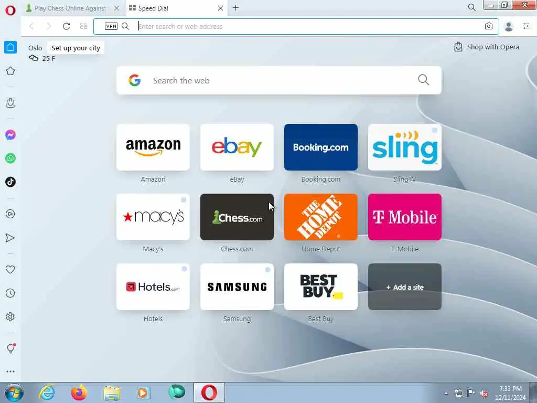Click the taskbar clock showing 7:33 PM
This screenshot has width=537, height=403.
tap(510, 393)
